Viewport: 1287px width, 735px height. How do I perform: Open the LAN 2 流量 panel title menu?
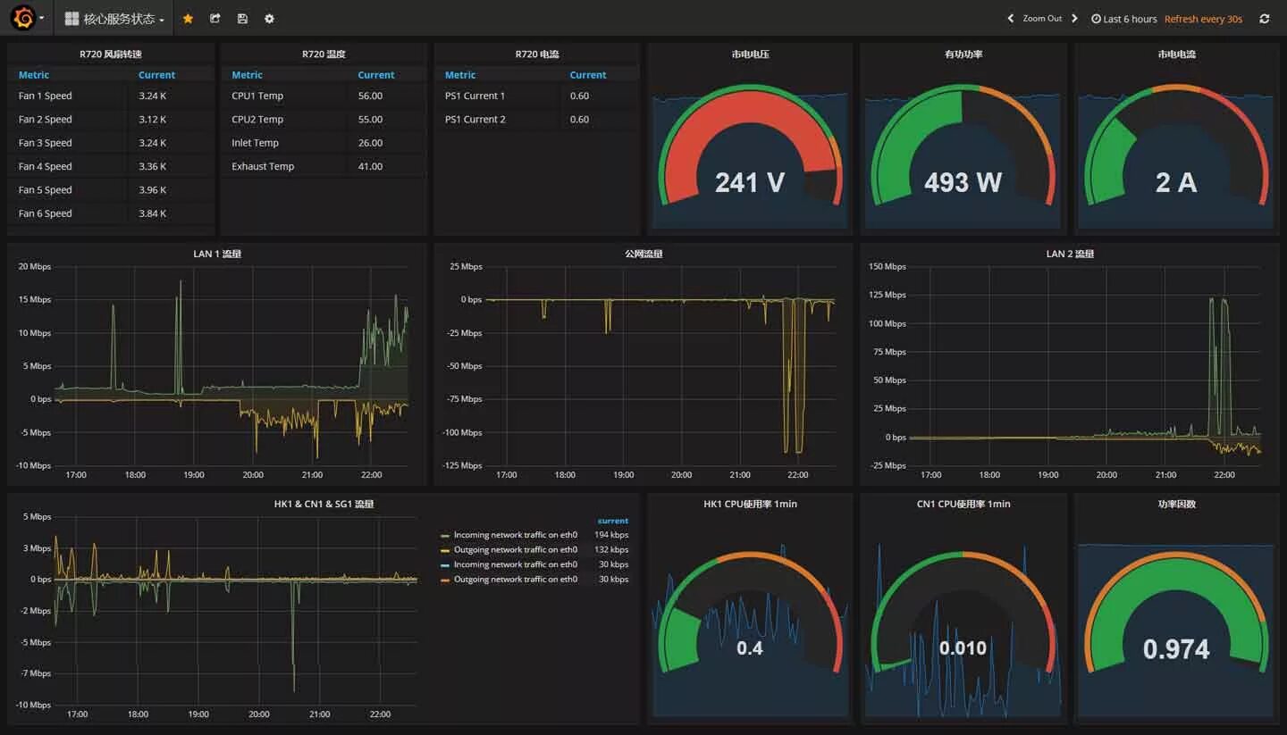(x=1070, y=254)
